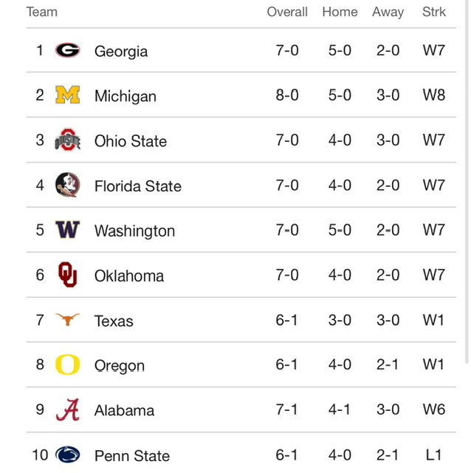Click the Washington Huskies W logo
This screenshot has width=471, height=473.
67,230
